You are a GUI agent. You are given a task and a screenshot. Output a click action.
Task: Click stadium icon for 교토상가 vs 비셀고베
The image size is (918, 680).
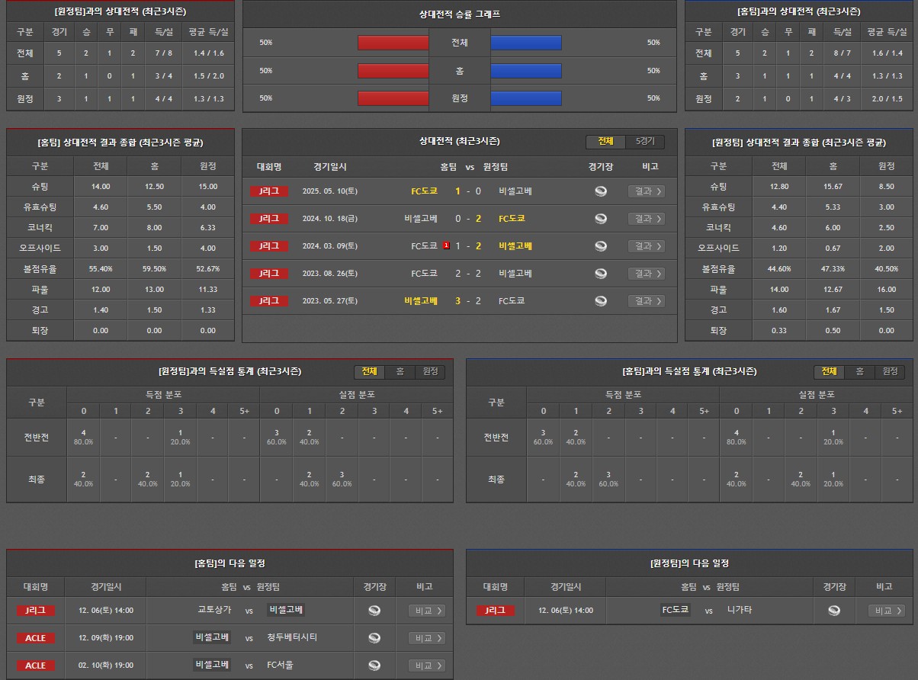coord(374,611)
